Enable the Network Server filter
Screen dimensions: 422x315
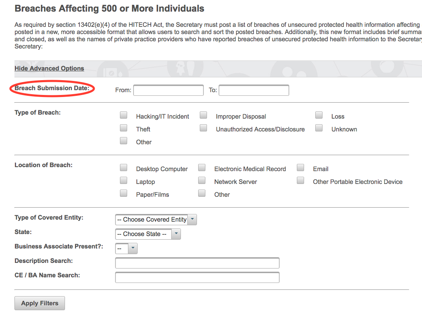click(202, 180)
